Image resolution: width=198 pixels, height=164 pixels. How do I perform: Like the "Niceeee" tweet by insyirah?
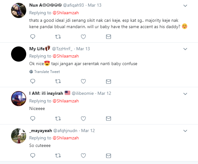pyautogui.click(x=83, y=118)
